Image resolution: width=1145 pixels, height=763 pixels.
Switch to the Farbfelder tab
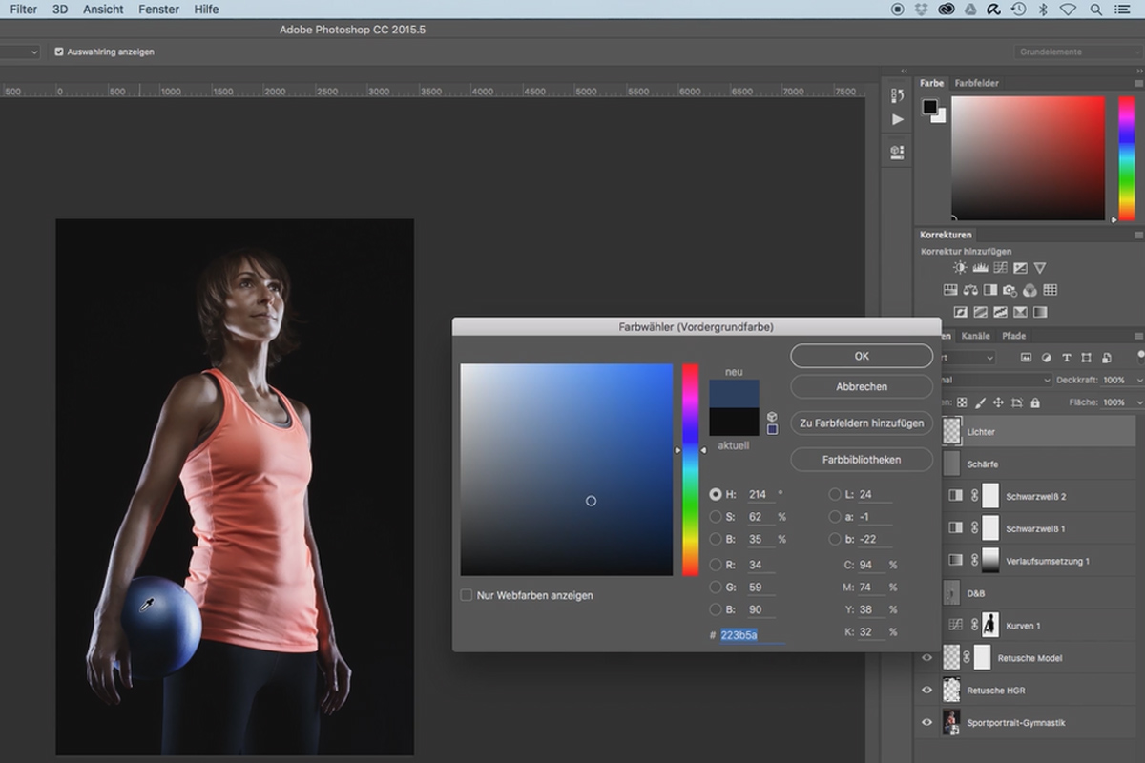click(x=977, y=83)
